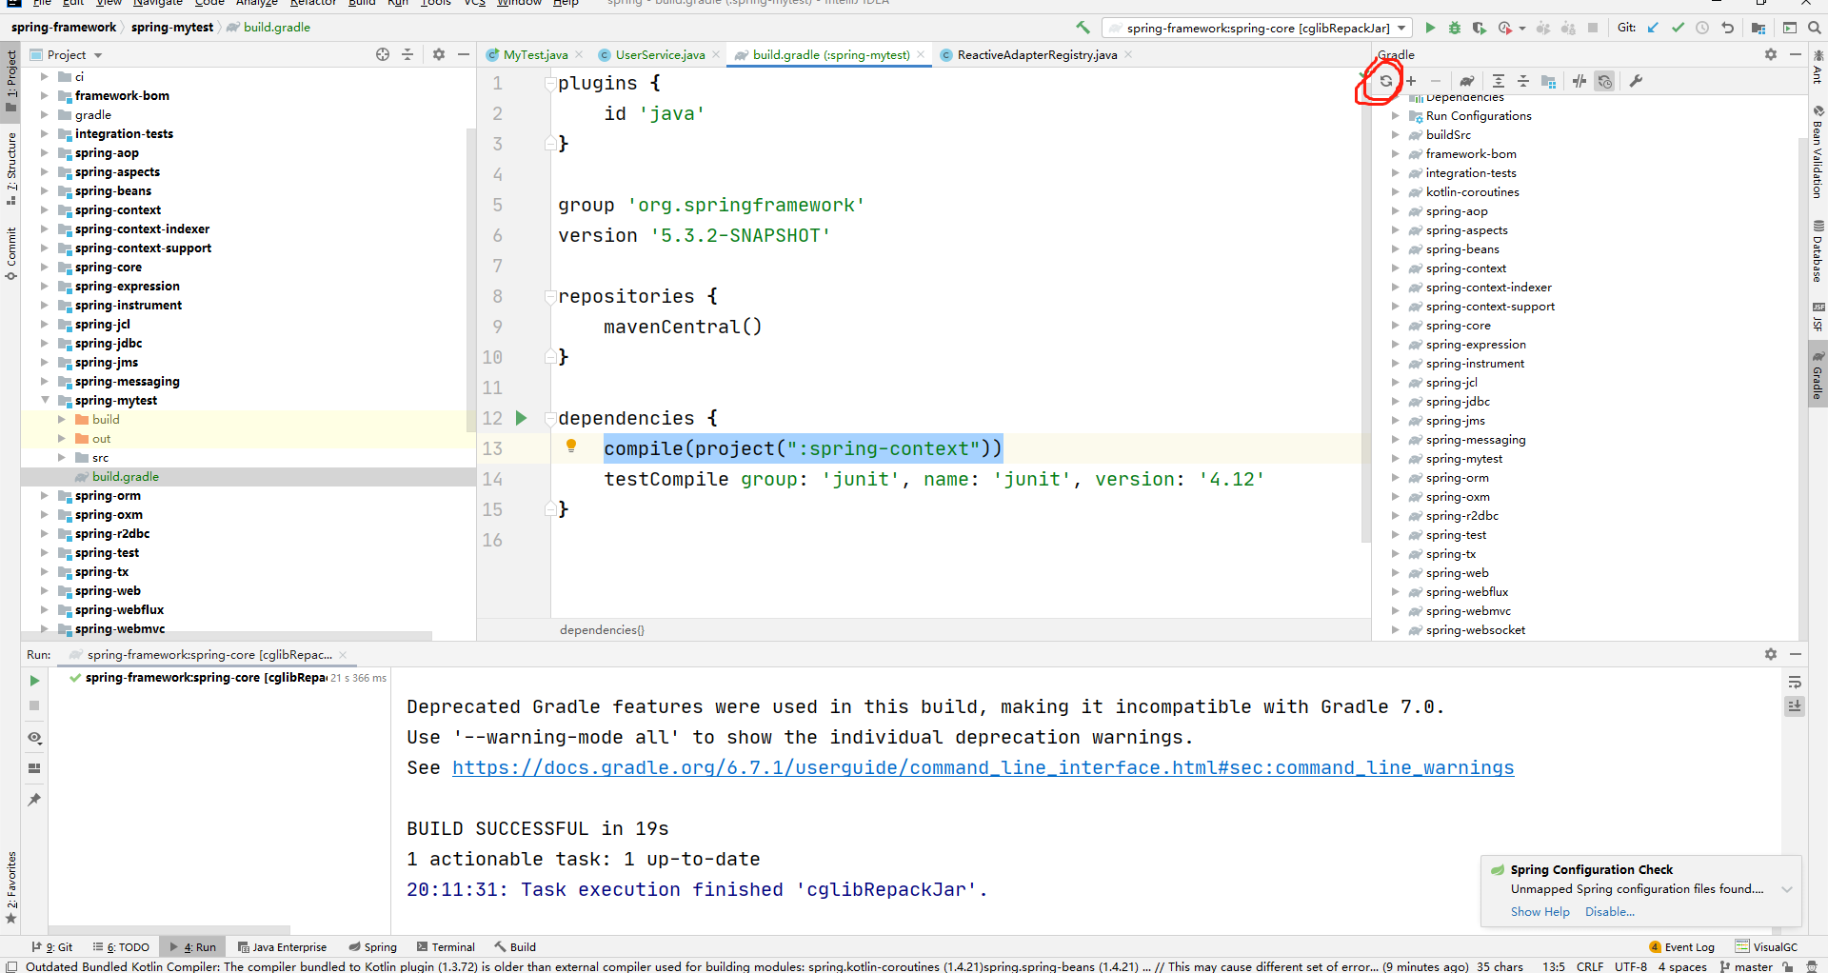Pin the Run tab
The image size is (1828, 973).
point(34,799)
